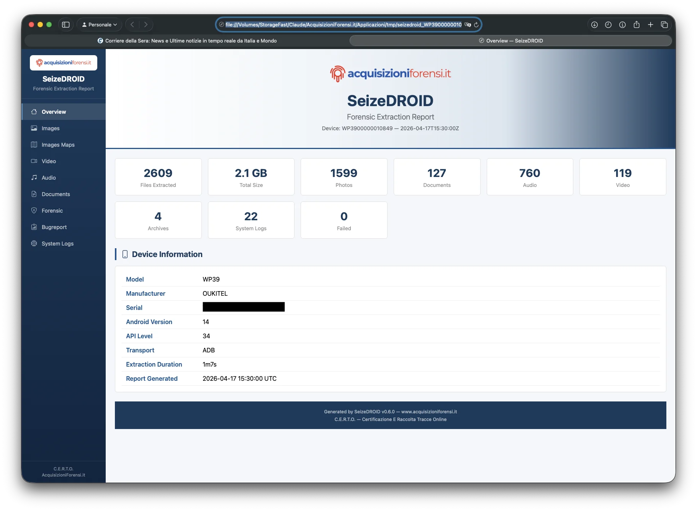This screenshot has width=697, height=511.
Task: View the Documents section
Action: [x=55, y=194]
